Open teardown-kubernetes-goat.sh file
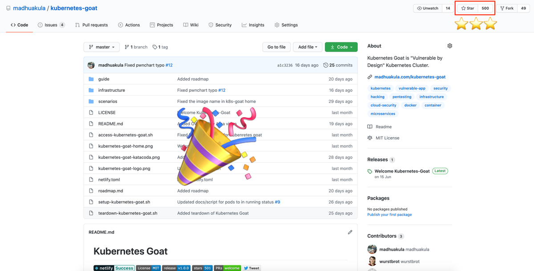The image size is (534, 271). [x=128, y=213]
